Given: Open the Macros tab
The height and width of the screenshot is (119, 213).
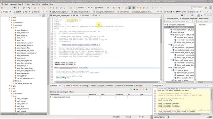Looking at the screenshot, I should point(75,86).
